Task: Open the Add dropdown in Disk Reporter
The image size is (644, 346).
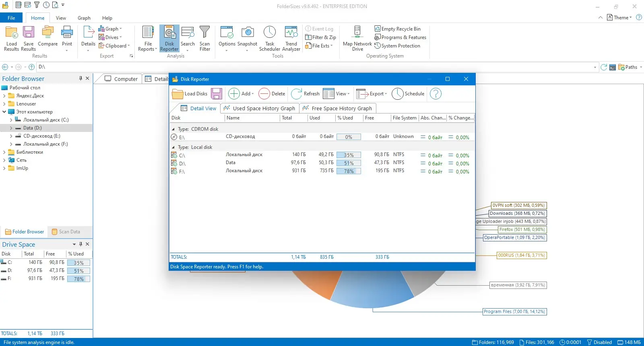Action: (x=241, y=94)
